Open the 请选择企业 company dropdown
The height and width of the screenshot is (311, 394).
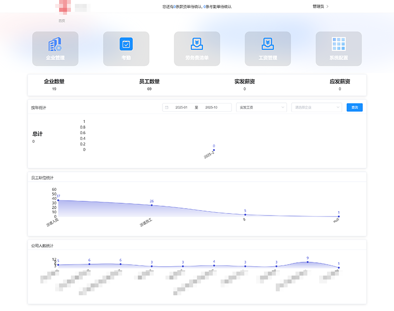pyautogui.click(x=316, y=107)
